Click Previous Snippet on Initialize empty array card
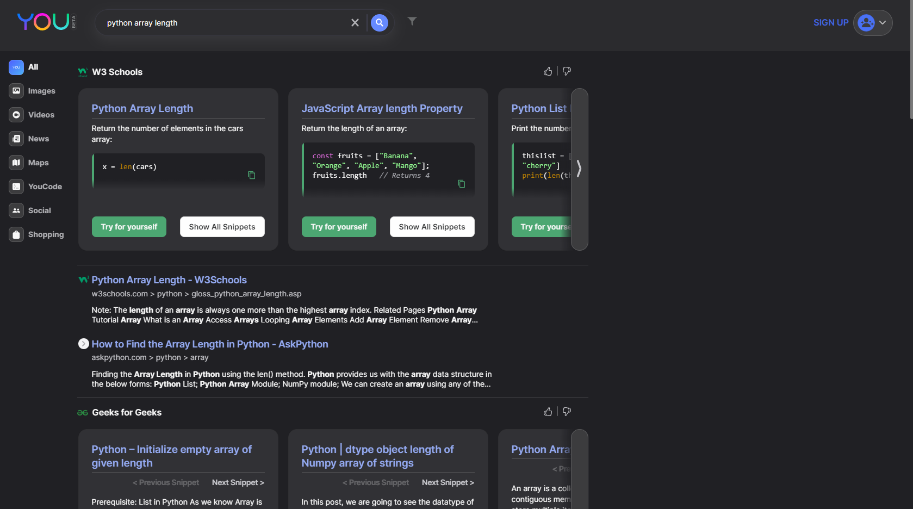This screenshot has width=913, height=509. pyautogui.click(x=166, y=482)
